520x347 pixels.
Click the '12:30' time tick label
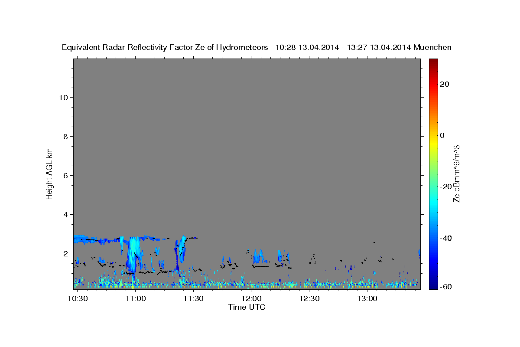309,299
